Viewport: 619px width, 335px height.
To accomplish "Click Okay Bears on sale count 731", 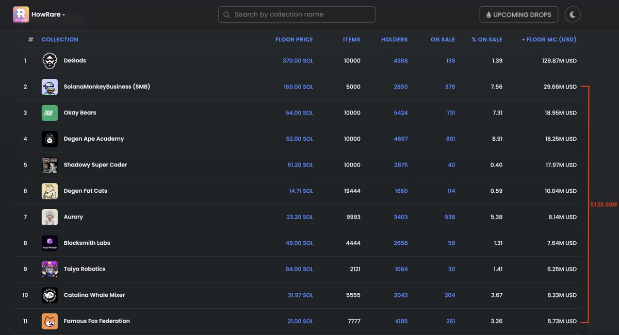I will (450, 113).
